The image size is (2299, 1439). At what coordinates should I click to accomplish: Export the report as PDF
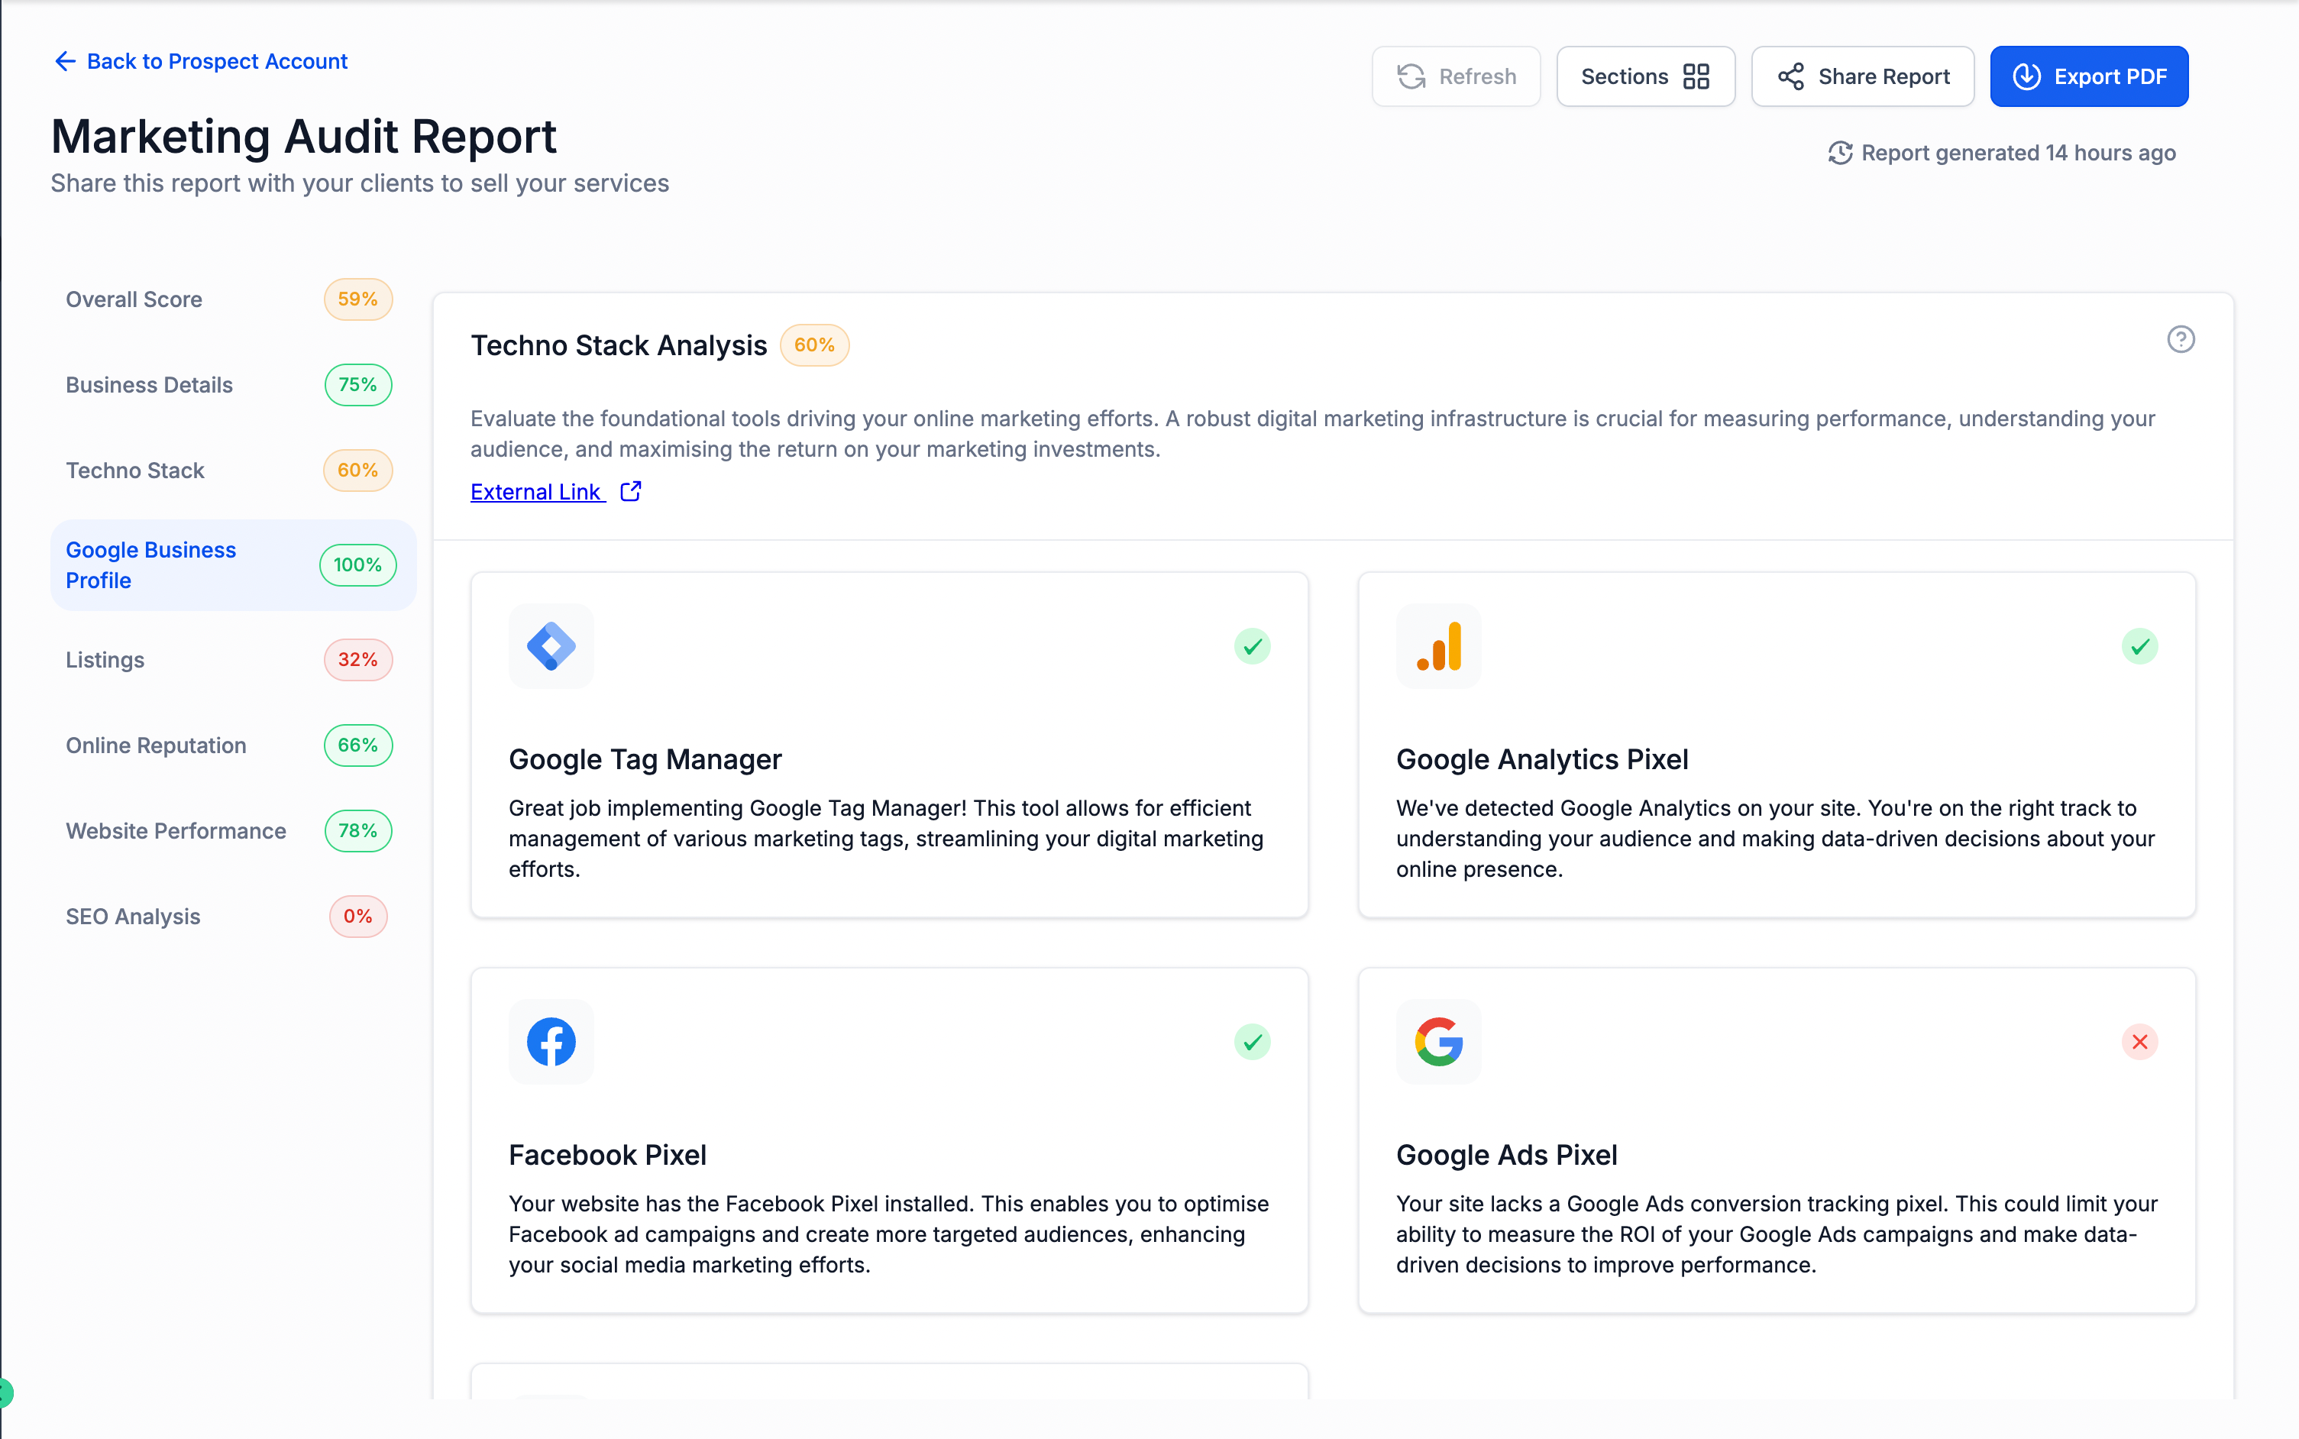tap(2089, 76)
